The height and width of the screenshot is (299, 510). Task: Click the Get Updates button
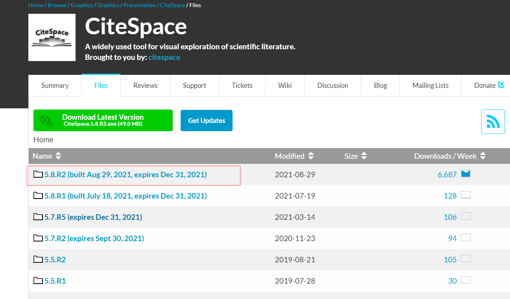(207, 121)
